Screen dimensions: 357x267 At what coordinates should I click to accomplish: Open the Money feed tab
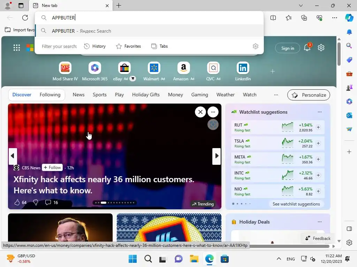point(175,95)
